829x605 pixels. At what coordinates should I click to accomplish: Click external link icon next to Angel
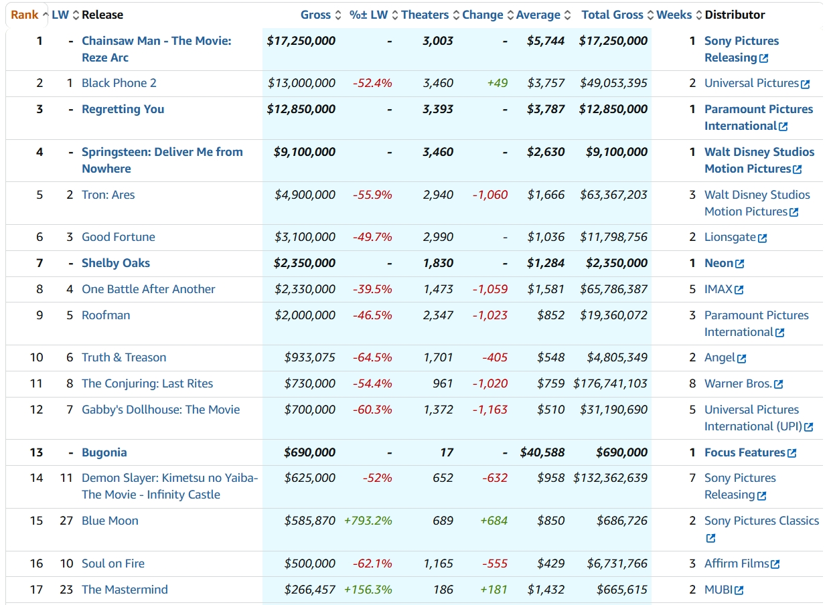(x=741, y=359)
